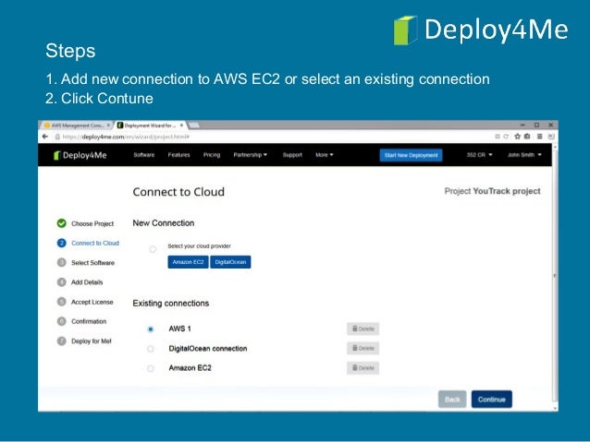Choose Amazon EC2 provider button
Screen dimensions: 590x442
click(x=188, y=262)
